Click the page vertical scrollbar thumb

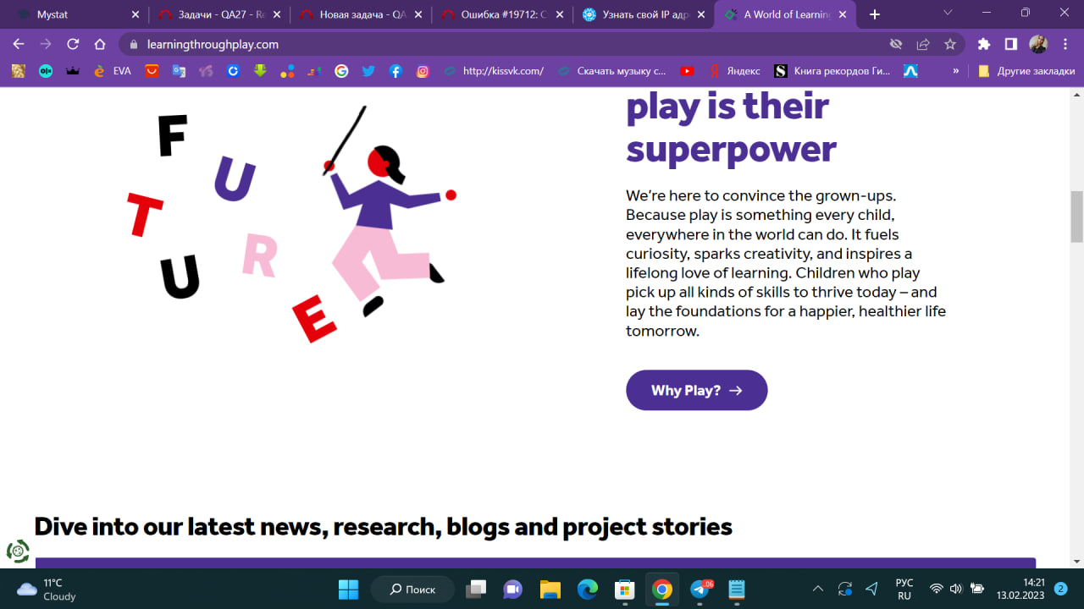[x=1076, y=216]
